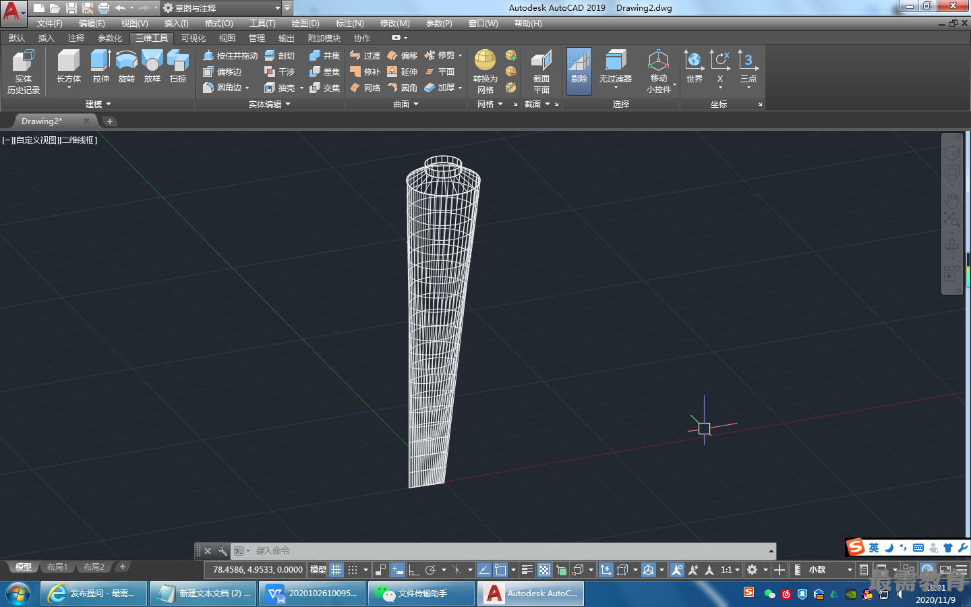The width and height of the screenshot is (971, 607).
Task: Choose Subtract (差集) operation
Action: tap(325, 71)
